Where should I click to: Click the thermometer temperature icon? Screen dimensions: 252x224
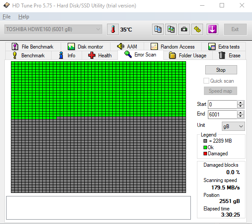pyautogui.click(x=113, y=29)
